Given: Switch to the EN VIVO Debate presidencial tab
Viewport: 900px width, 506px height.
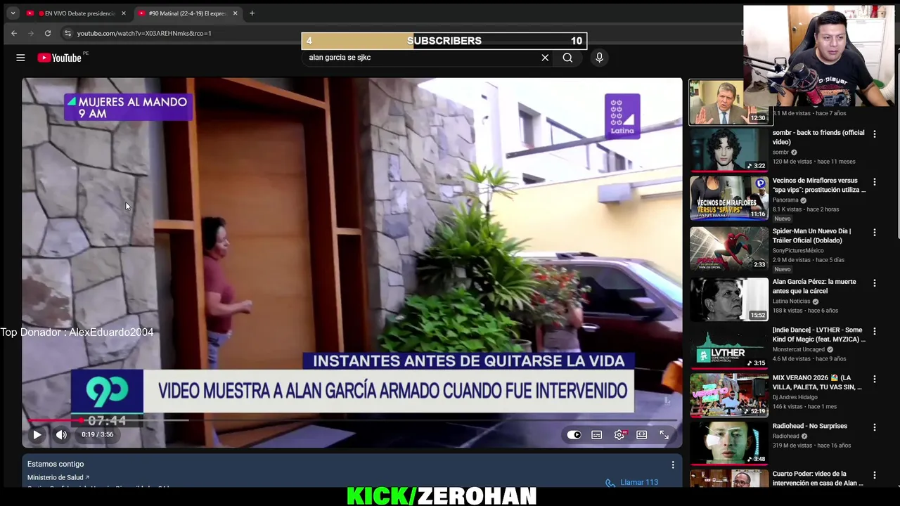Looking at the screenshot, I should [x=76, y=13].
